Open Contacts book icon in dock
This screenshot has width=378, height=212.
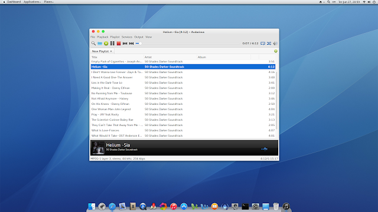pyautogui.click(x=132, y=207)
